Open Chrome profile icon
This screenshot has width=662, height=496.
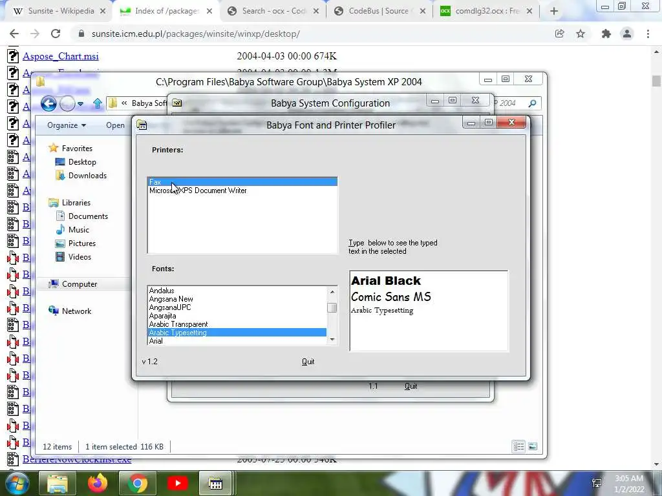tap(627, 34)
